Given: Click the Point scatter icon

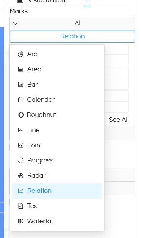Looking at the screenshot, I should (x=20, y=145).
